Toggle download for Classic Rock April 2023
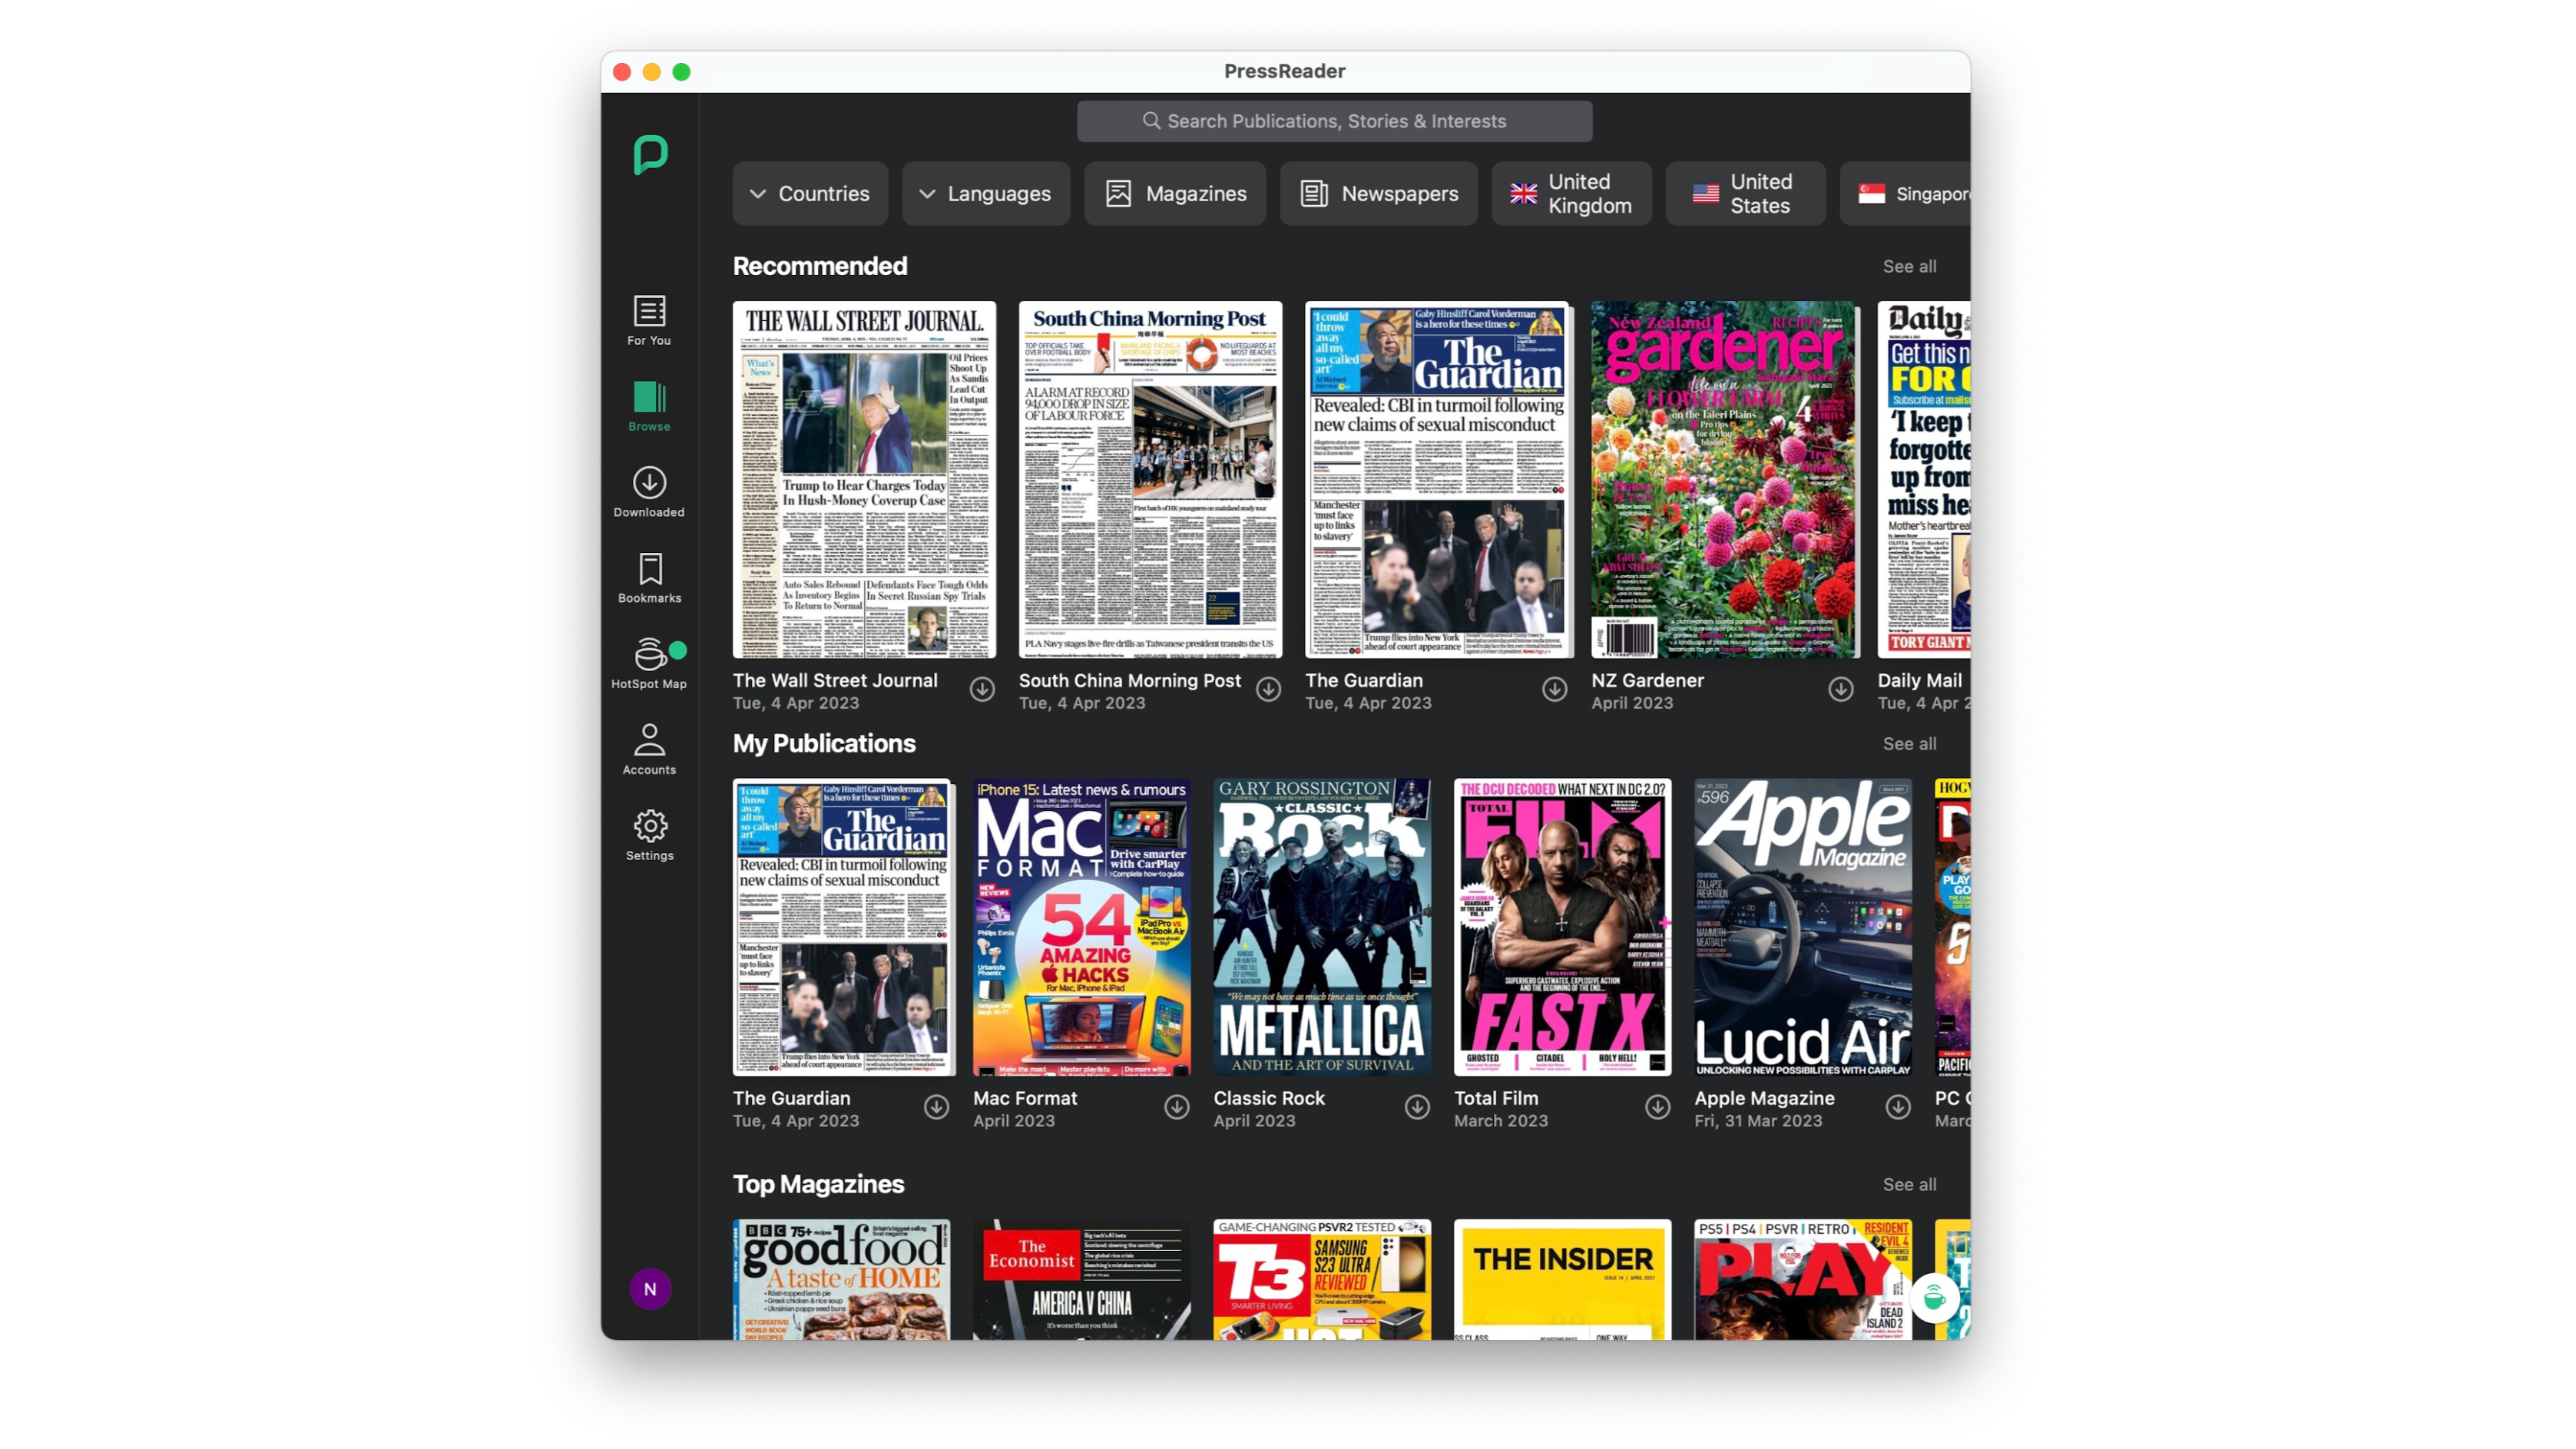2576x1449 pixels. (1417, 1106)
